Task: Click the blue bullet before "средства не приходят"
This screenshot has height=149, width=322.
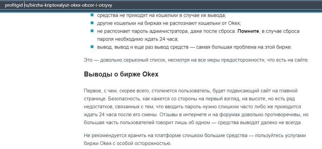Action: [x=92, y=15]
